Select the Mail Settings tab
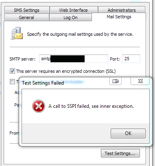Screen dimensions: 155x166 (x=119, y=17)
